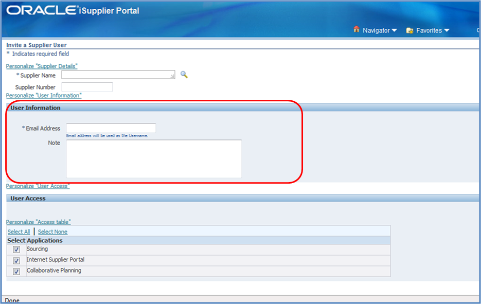Click the Select All link

tap(19, 231)
